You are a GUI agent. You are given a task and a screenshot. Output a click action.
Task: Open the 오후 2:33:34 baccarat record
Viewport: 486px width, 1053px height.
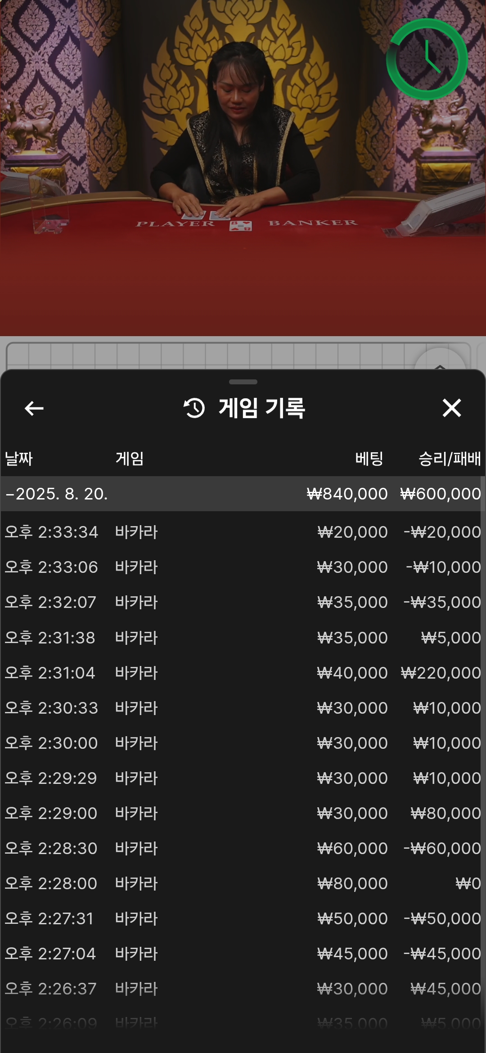(243, 532)
